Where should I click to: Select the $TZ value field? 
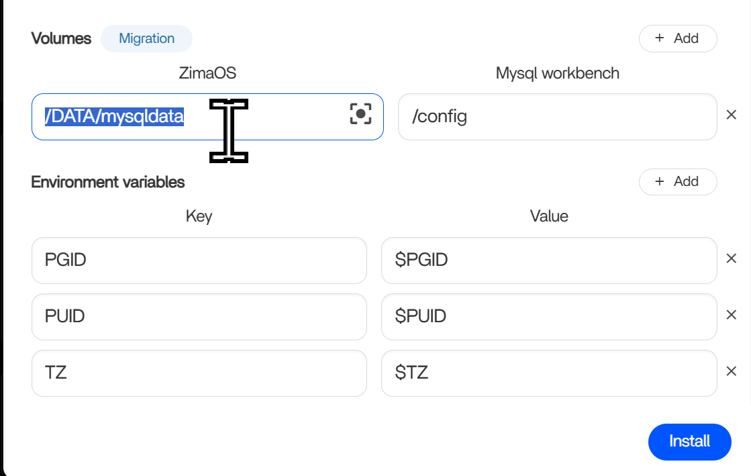pyautogui.click(x=548, y=373)
